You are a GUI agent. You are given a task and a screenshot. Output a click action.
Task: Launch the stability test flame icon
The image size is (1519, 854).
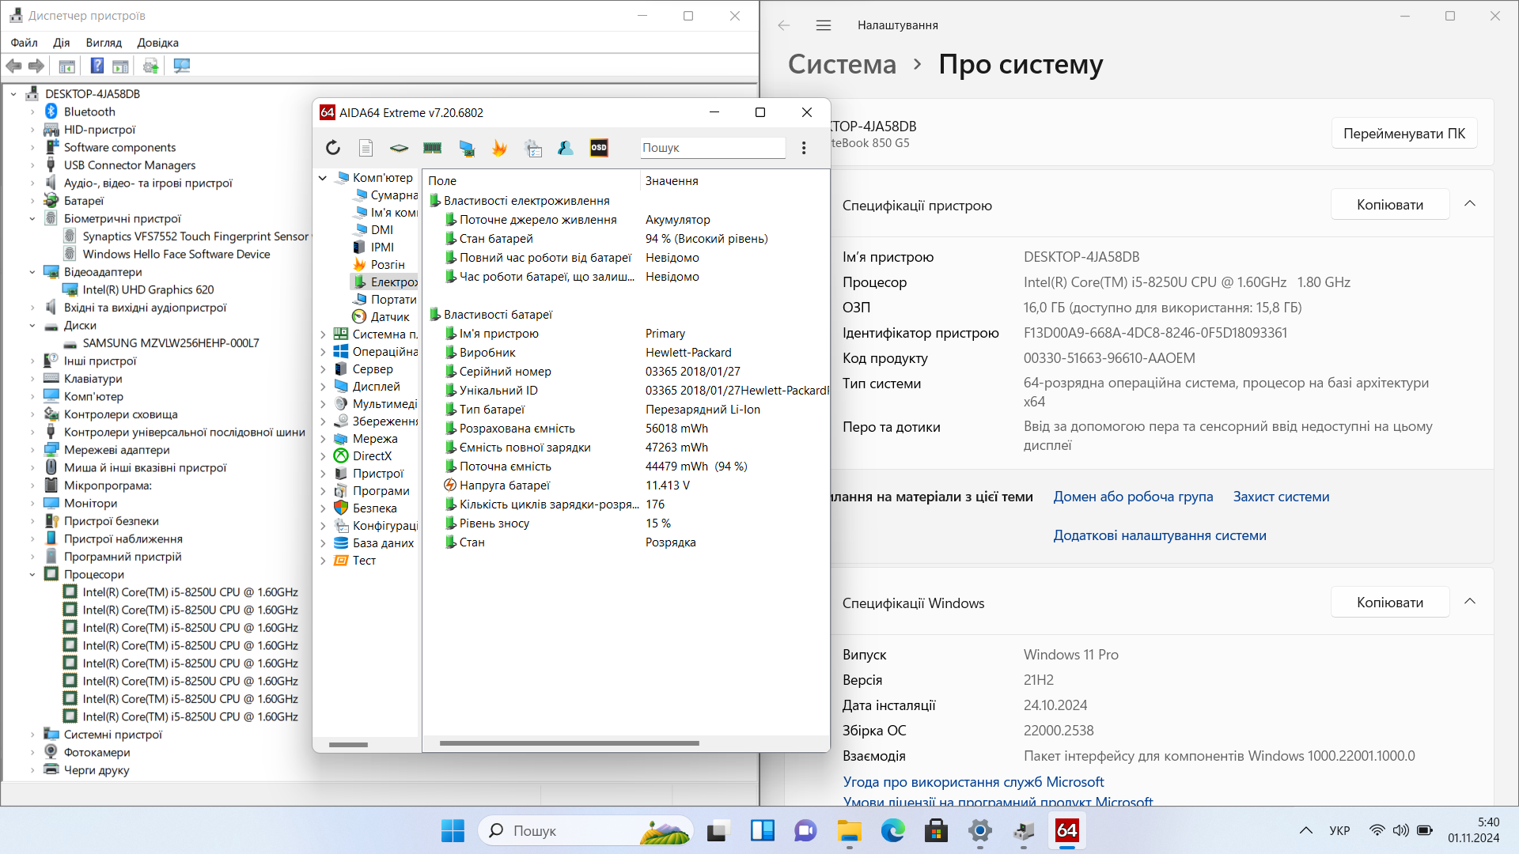click(x=499, y=148)
